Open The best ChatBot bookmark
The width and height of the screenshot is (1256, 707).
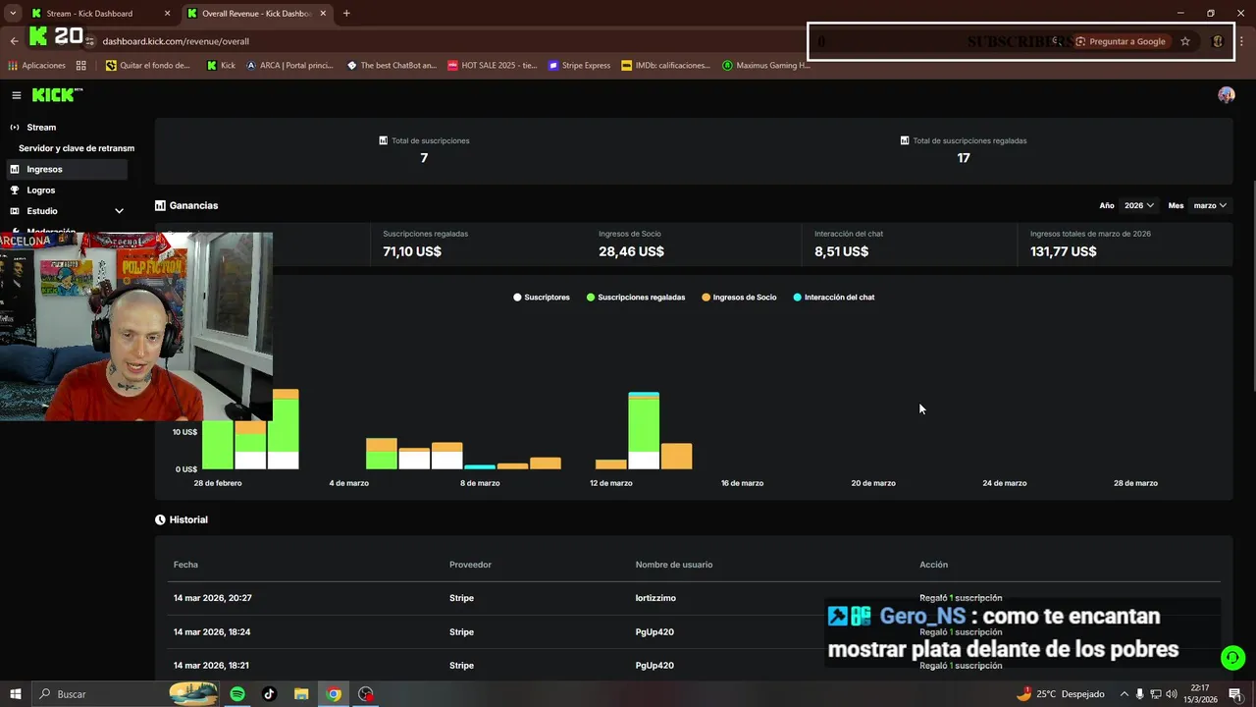[392, 66]
